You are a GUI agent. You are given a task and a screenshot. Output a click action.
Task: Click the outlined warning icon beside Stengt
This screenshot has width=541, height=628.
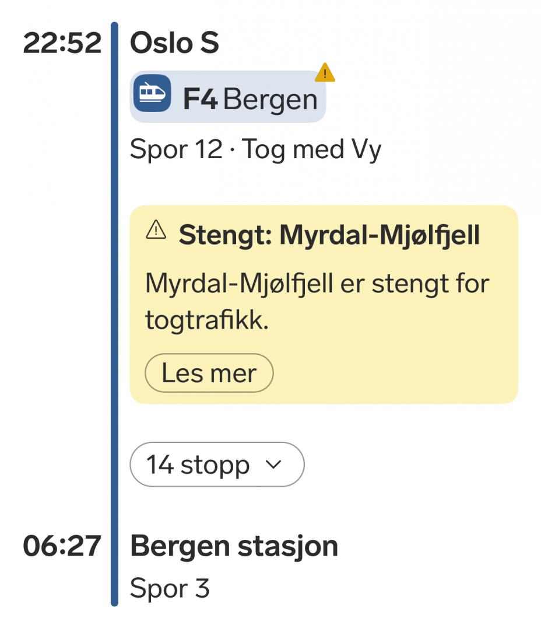pos(154,232)
